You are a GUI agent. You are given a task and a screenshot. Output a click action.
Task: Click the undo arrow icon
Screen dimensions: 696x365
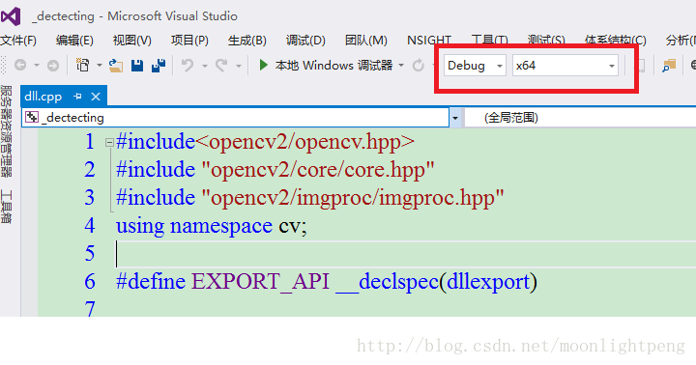pos(188,66)
